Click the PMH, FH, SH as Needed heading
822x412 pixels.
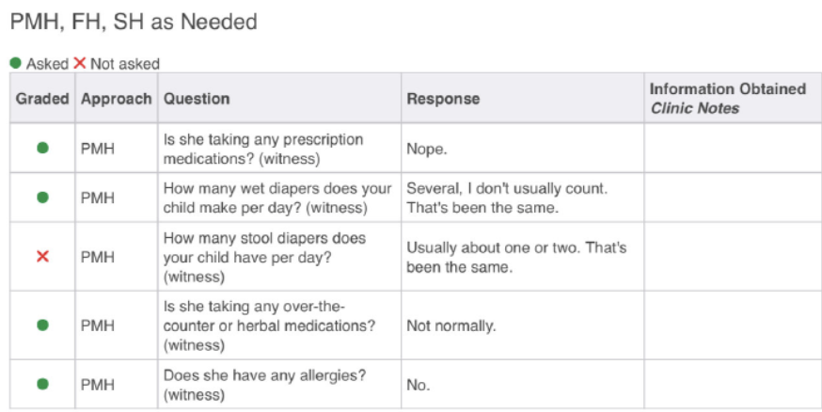coord(133,21)
